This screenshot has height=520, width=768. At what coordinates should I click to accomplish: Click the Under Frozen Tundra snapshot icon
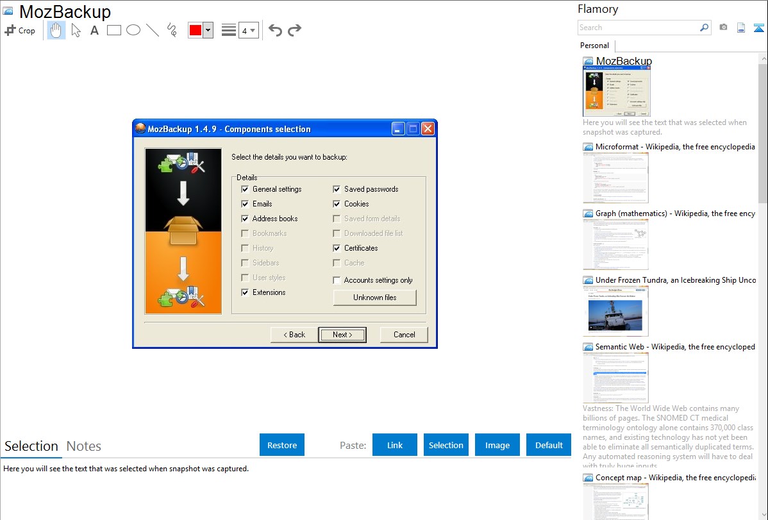pyautogui.click(x=588, y=280)
